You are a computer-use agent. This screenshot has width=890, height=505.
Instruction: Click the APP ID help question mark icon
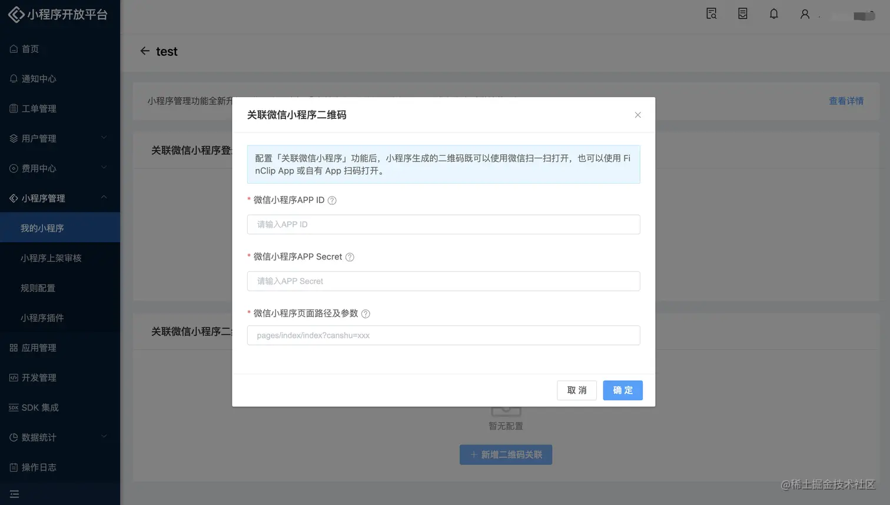click(x=332, y=200)
